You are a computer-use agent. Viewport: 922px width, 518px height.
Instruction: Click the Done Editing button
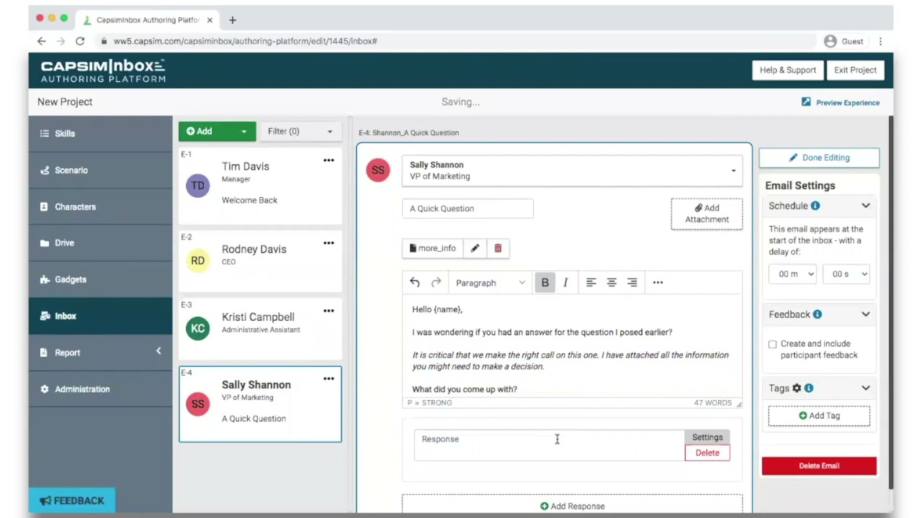point(819,158)
